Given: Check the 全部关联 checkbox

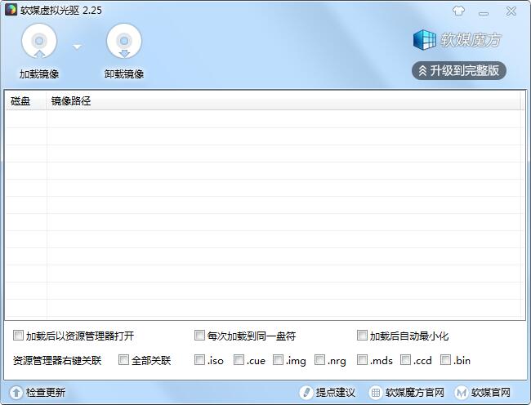Looking at the screenshot, I should (124, 359).
